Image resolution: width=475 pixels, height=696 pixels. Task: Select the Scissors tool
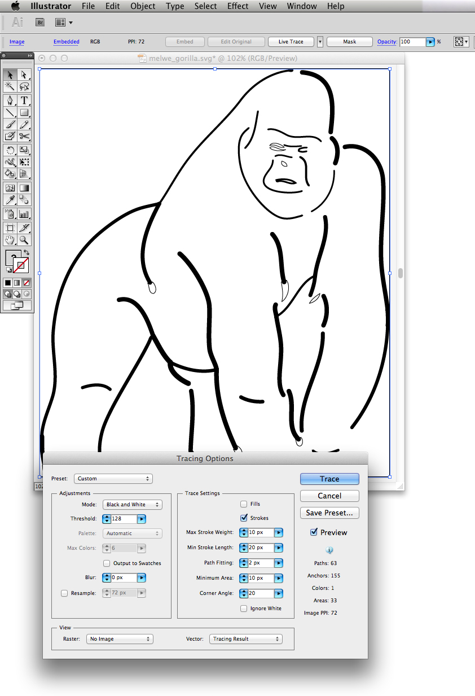23,136
